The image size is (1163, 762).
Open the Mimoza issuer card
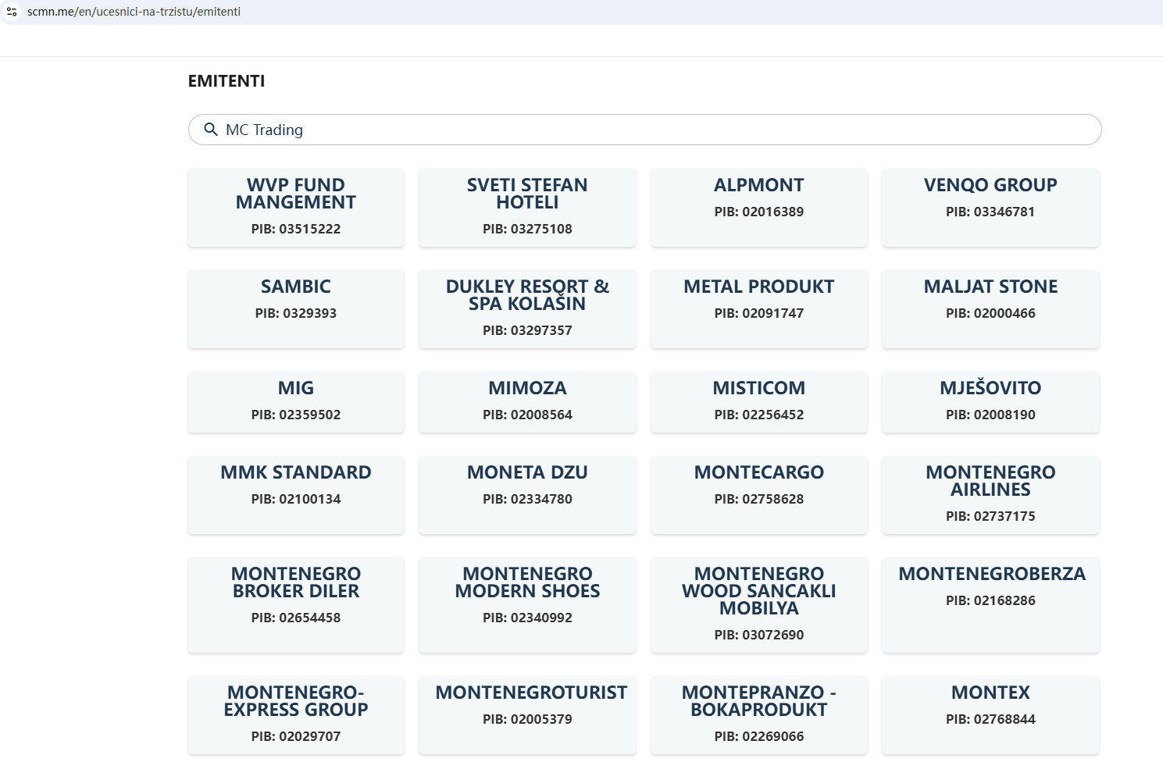tap(527, 402)
